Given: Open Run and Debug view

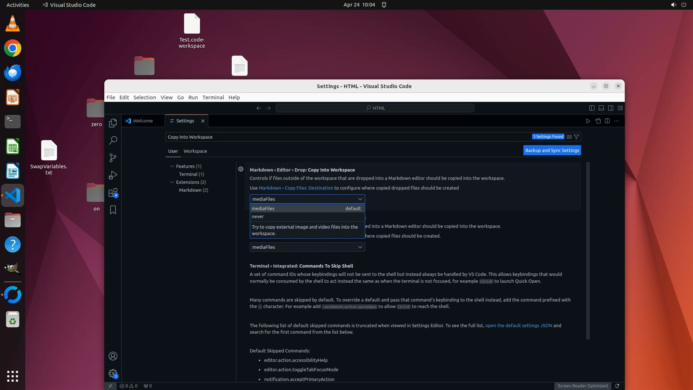Looking at the screenshot, I should (113, 175).
